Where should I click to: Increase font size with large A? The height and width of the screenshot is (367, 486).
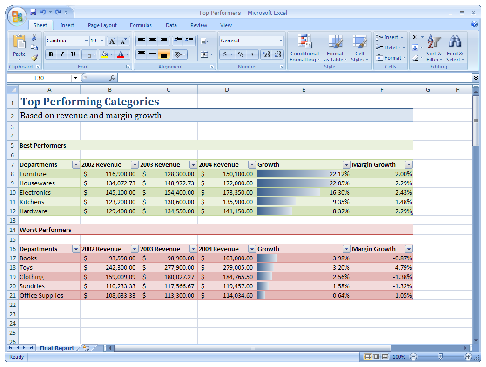[x=112, y=41]
